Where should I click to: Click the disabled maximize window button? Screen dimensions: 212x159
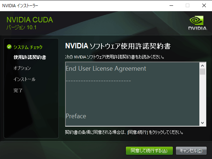pyautogui.click(x=188, y=5)
